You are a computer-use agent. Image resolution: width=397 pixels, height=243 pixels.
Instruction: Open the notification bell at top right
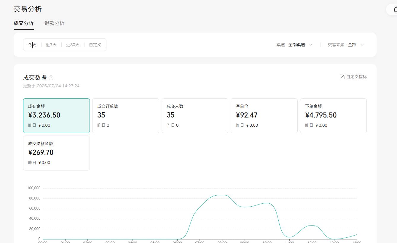click(x=395, y=10)
